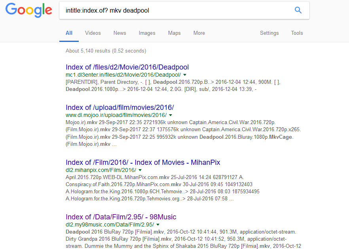The height and width of the screenshot is (249, 349).
Task: Click the www.dl.mojoo.ir green URL text
Action: point(116,115)
